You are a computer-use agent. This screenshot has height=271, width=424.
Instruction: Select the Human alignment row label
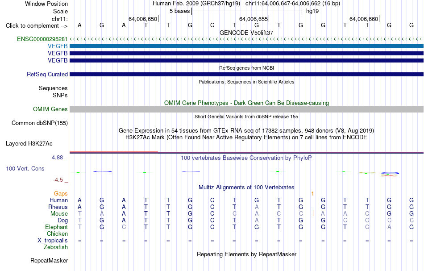[x=58, y=200]
